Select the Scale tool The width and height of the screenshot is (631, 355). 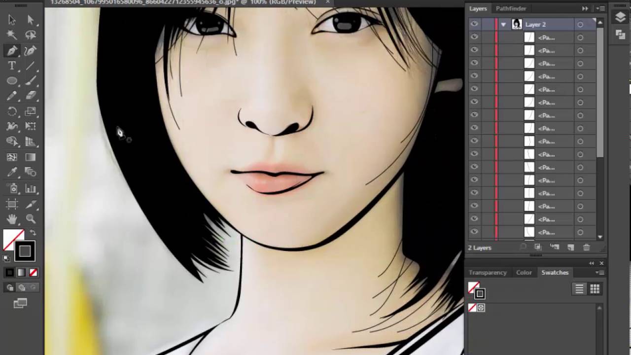click(x=31, y=111)
